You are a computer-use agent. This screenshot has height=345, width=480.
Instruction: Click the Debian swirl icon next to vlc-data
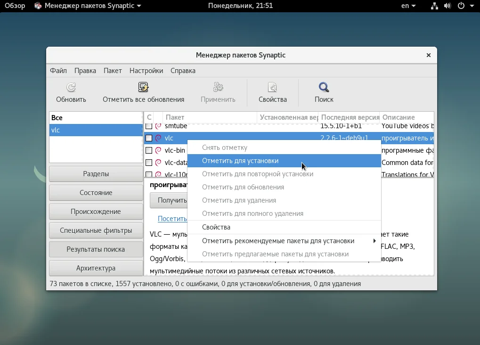[x=158, y=163]
